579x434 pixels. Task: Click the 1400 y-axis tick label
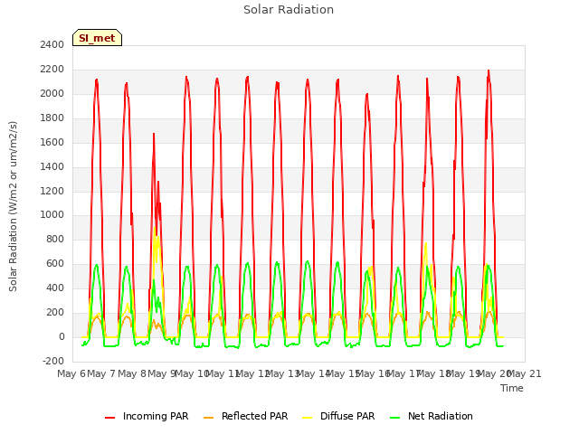pos(52,166)
